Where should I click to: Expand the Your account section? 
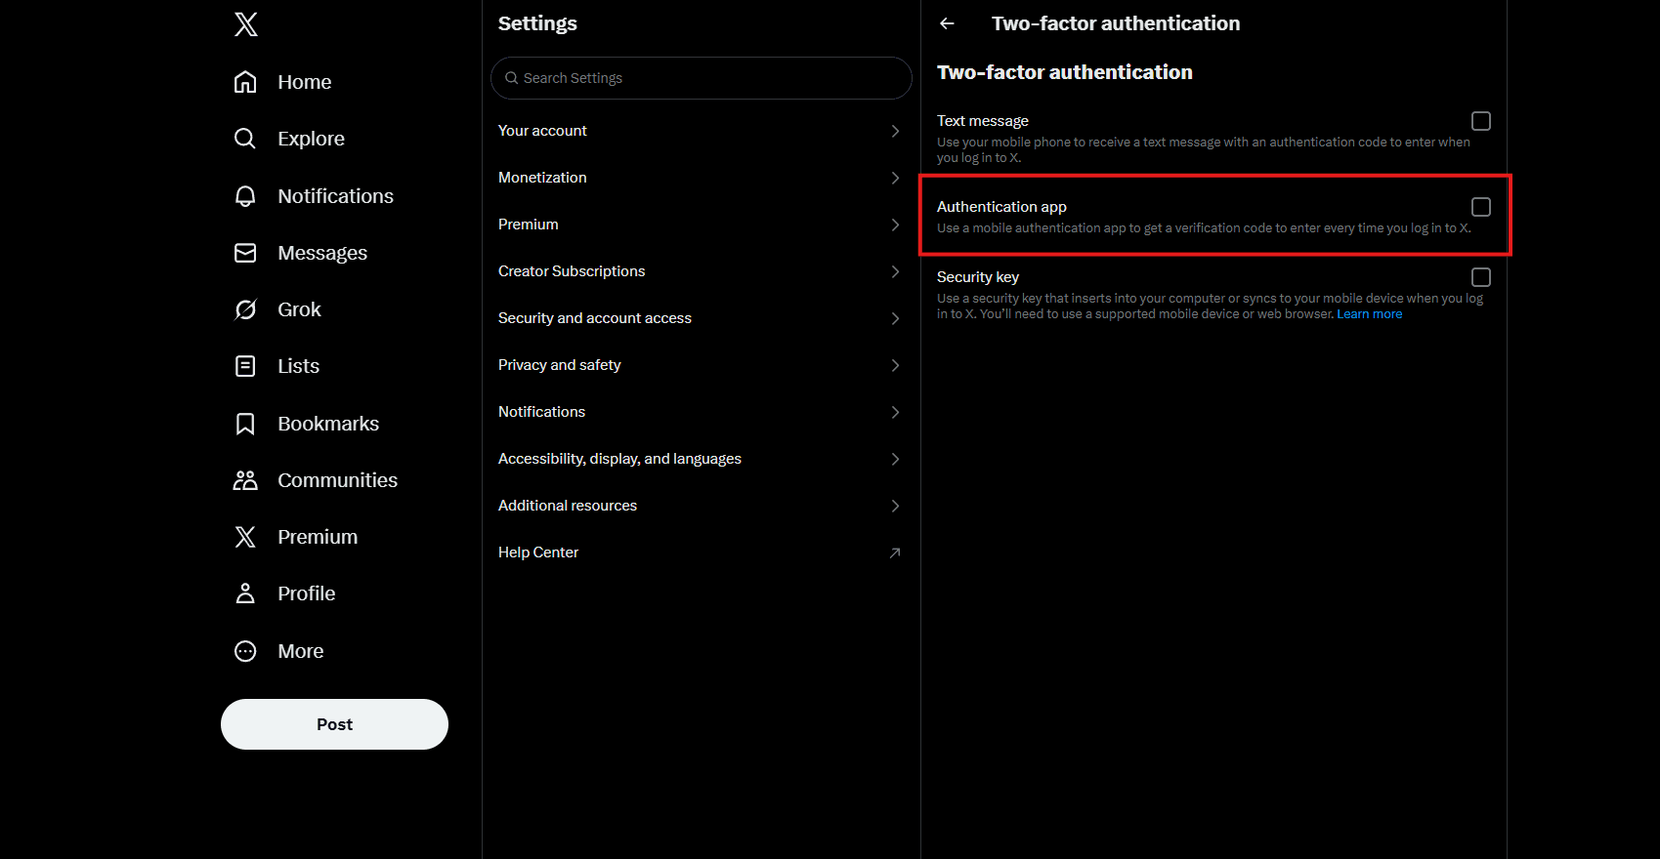click(x=700, y=130)
